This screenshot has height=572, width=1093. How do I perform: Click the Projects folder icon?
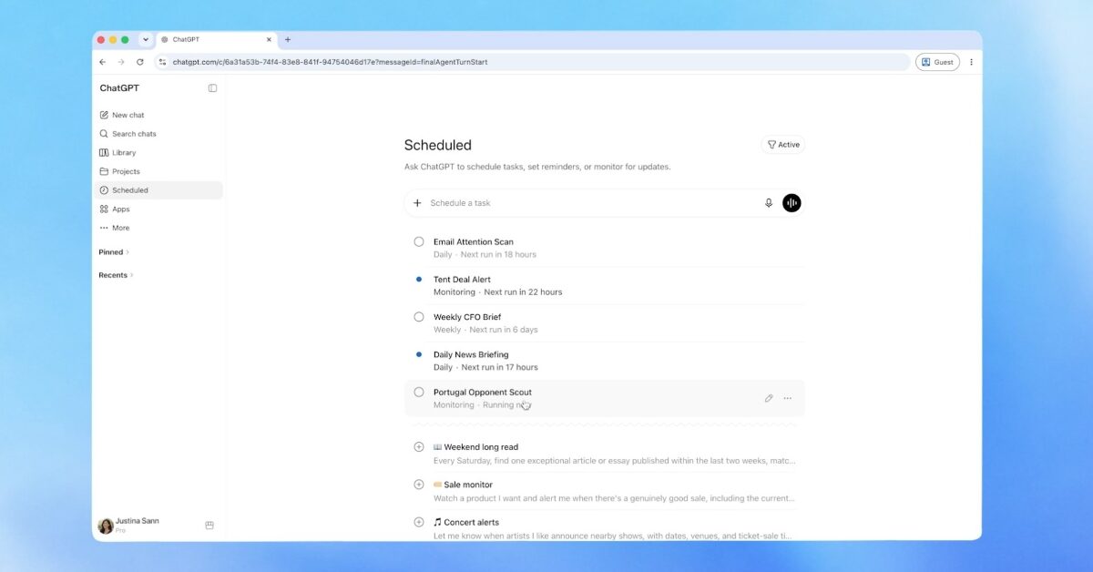(104, 171)
